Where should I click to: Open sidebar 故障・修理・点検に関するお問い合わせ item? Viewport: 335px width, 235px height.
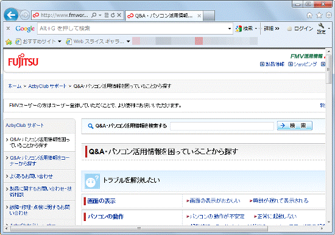pyautogui.click(x=40, y=210)
